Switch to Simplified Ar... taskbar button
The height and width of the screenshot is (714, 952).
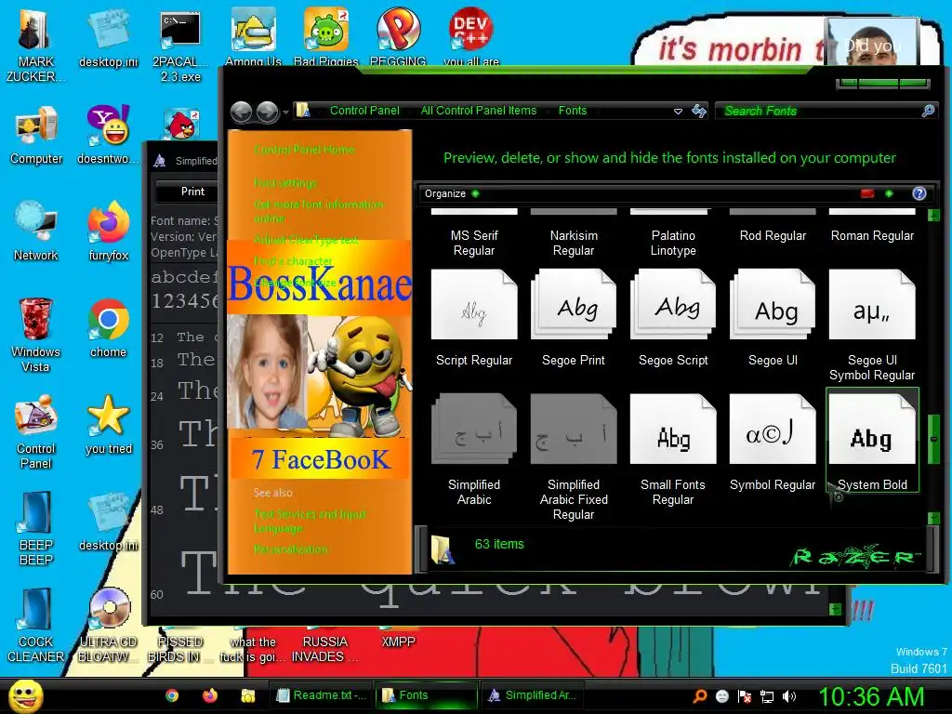532,695
